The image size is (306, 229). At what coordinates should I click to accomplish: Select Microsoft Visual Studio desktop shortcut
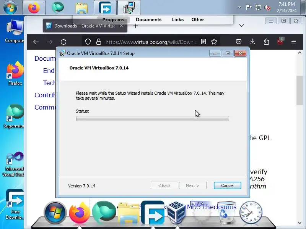click(14, 164)
